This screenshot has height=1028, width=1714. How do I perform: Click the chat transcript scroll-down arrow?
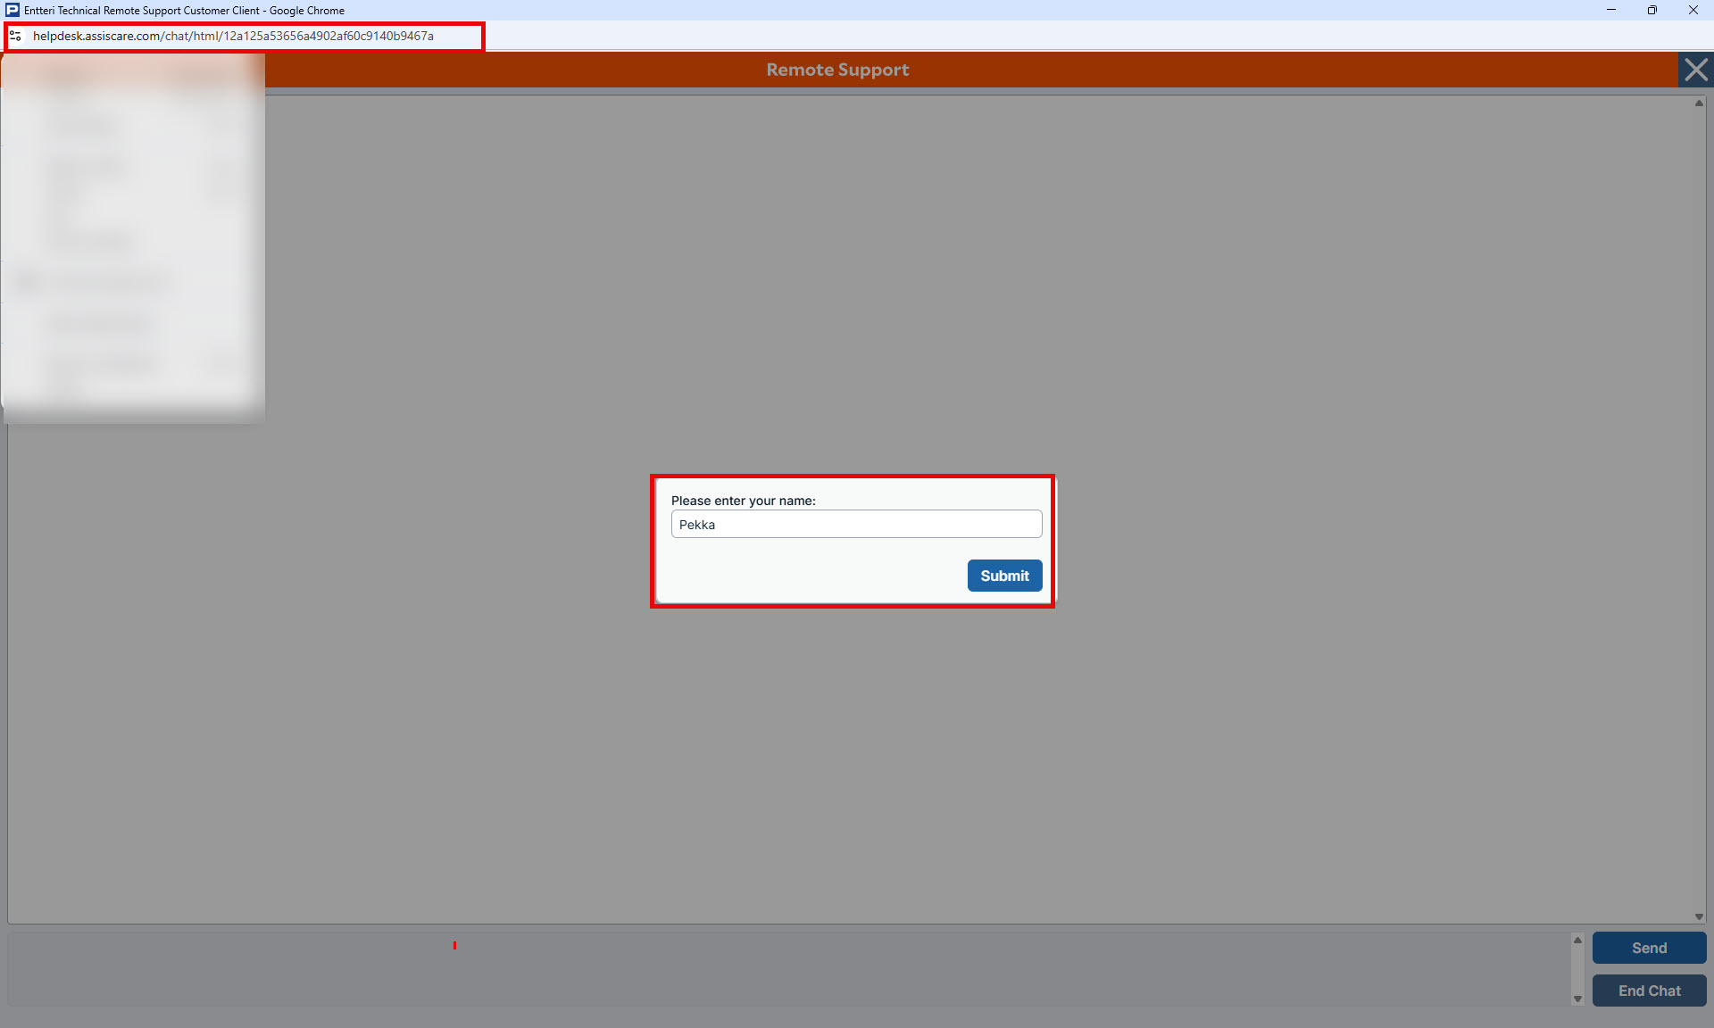1699,916
